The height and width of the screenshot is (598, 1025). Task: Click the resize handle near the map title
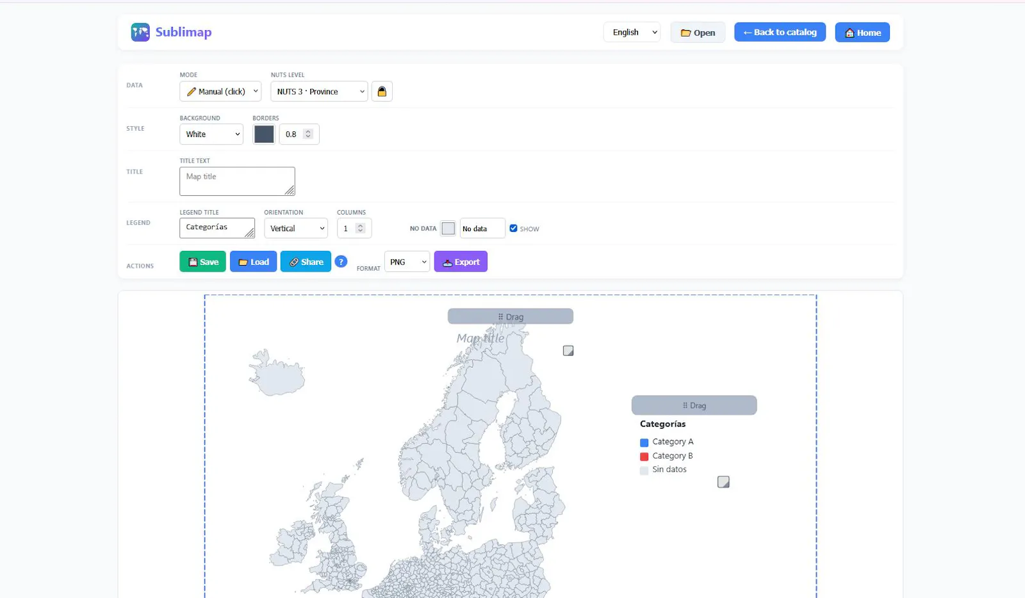[x=568, y=351]
